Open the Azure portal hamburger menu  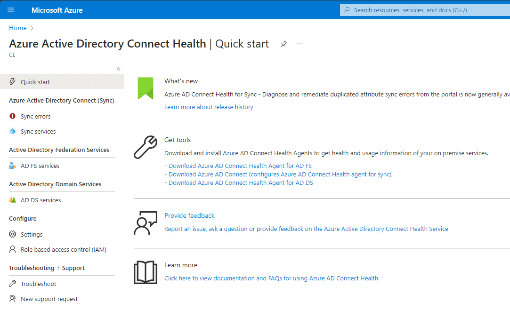coord(11,10)
